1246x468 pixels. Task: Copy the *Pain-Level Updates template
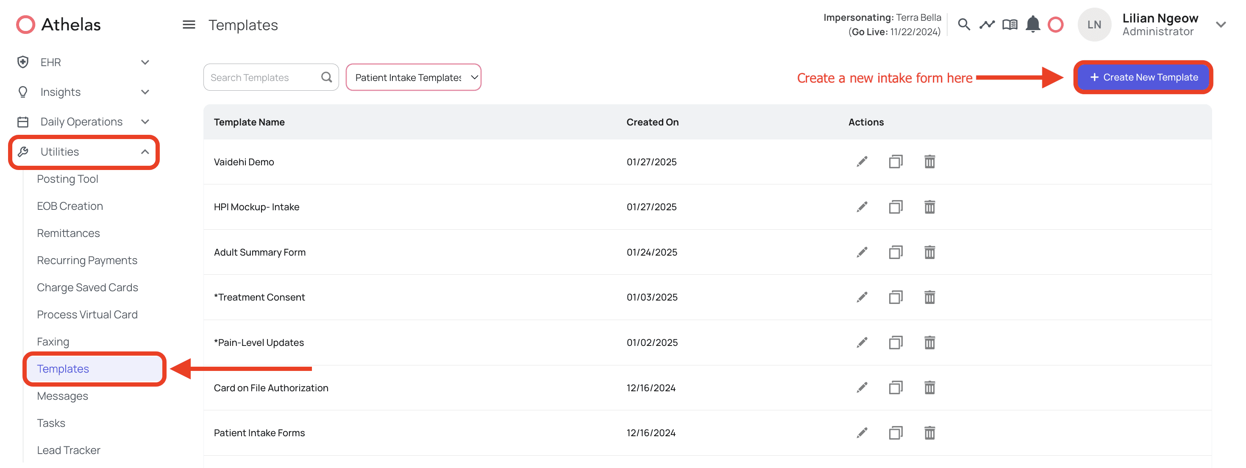pos(896,343)
